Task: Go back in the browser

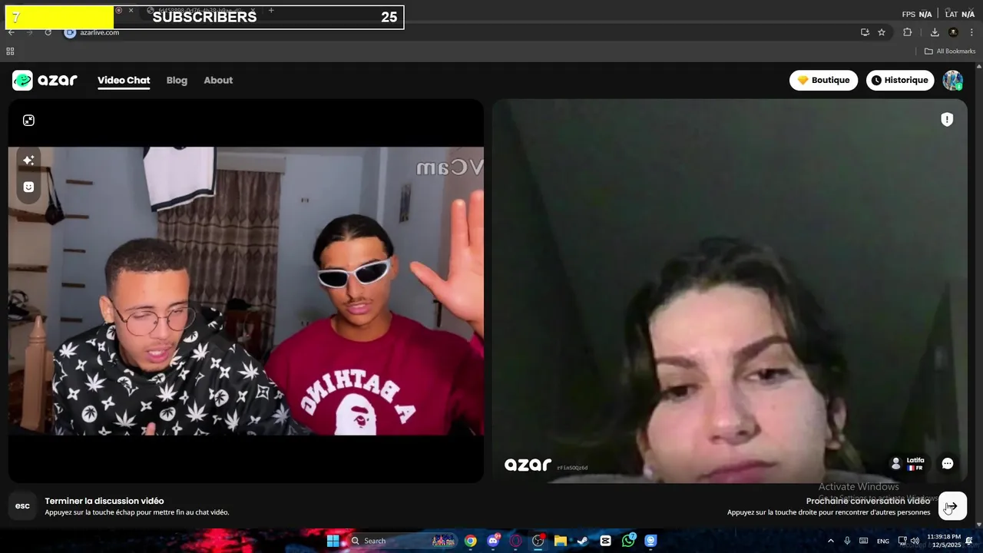Action: [x=12, y=32]
